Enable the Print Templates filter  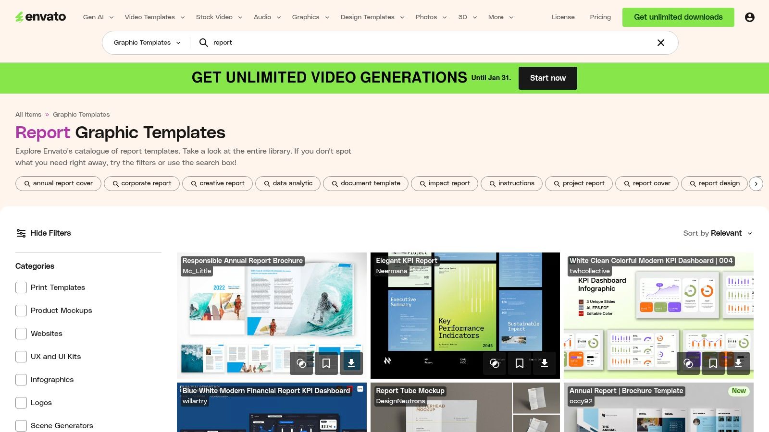pos(21,287)
